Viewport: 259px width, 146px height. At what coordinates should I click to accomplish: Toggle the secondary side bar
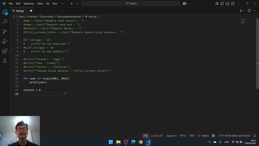[x=233, y=4]
